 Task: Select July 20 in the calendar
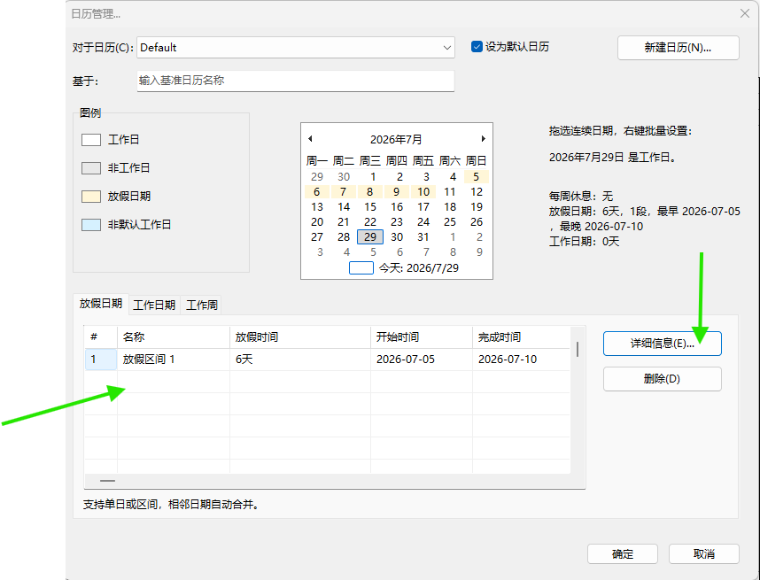[x=317, y=222]
